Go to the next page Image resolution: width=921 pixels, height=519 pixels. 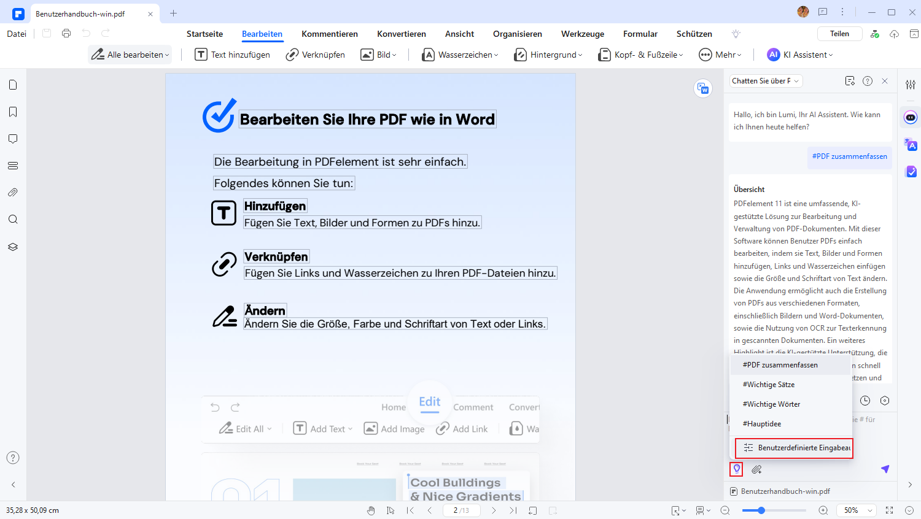coord(494,510)
